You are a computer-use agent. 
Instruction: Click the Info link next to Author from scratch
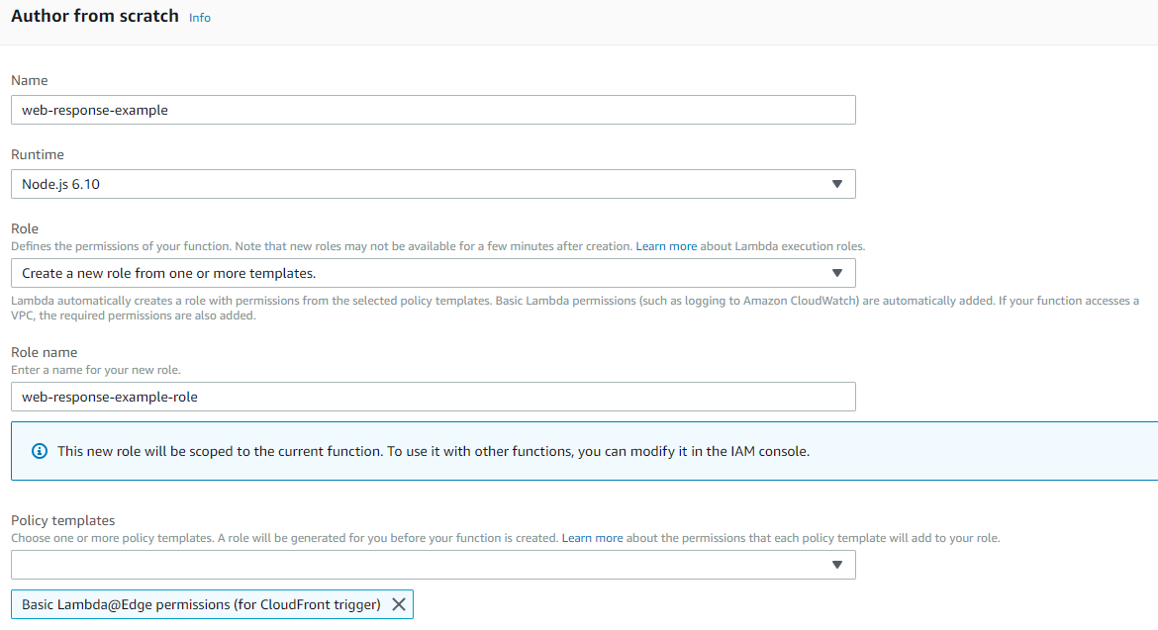[x=199, y=18]
